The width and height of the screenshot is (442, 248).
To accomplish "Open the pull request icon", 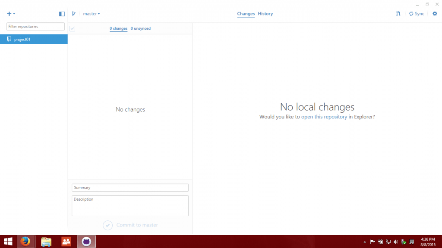I will pos(398,13).
